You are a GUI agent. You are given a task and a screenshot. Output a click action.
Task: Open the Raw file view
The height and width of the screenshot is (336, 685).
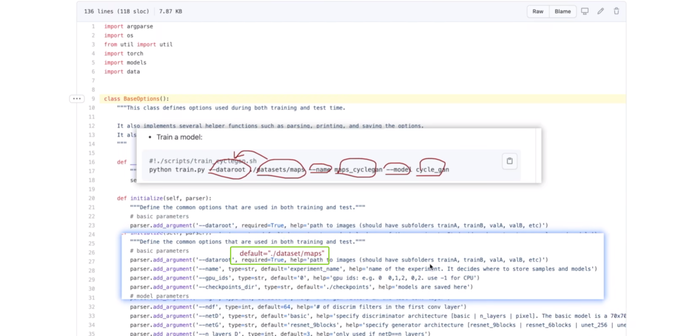(538, 11)
